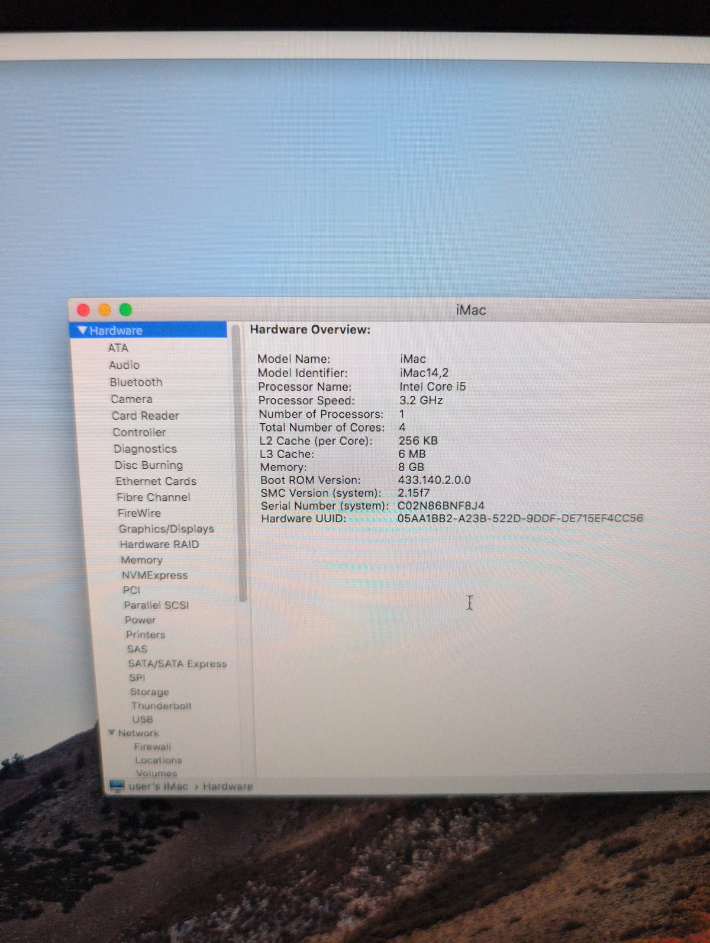The height and width of the screenshot is (943, 710).
Task: Click the sidebar vertical scrollbar thumb
Action: (239, 462)
